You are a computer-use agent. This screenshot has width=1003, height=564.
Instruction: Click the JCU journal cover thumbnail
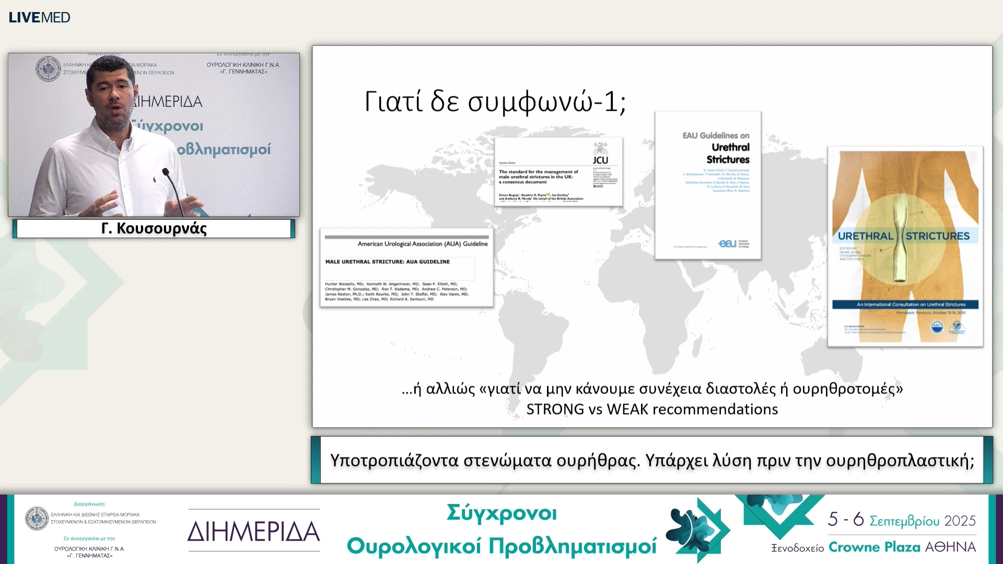click(x=559, y=172)
